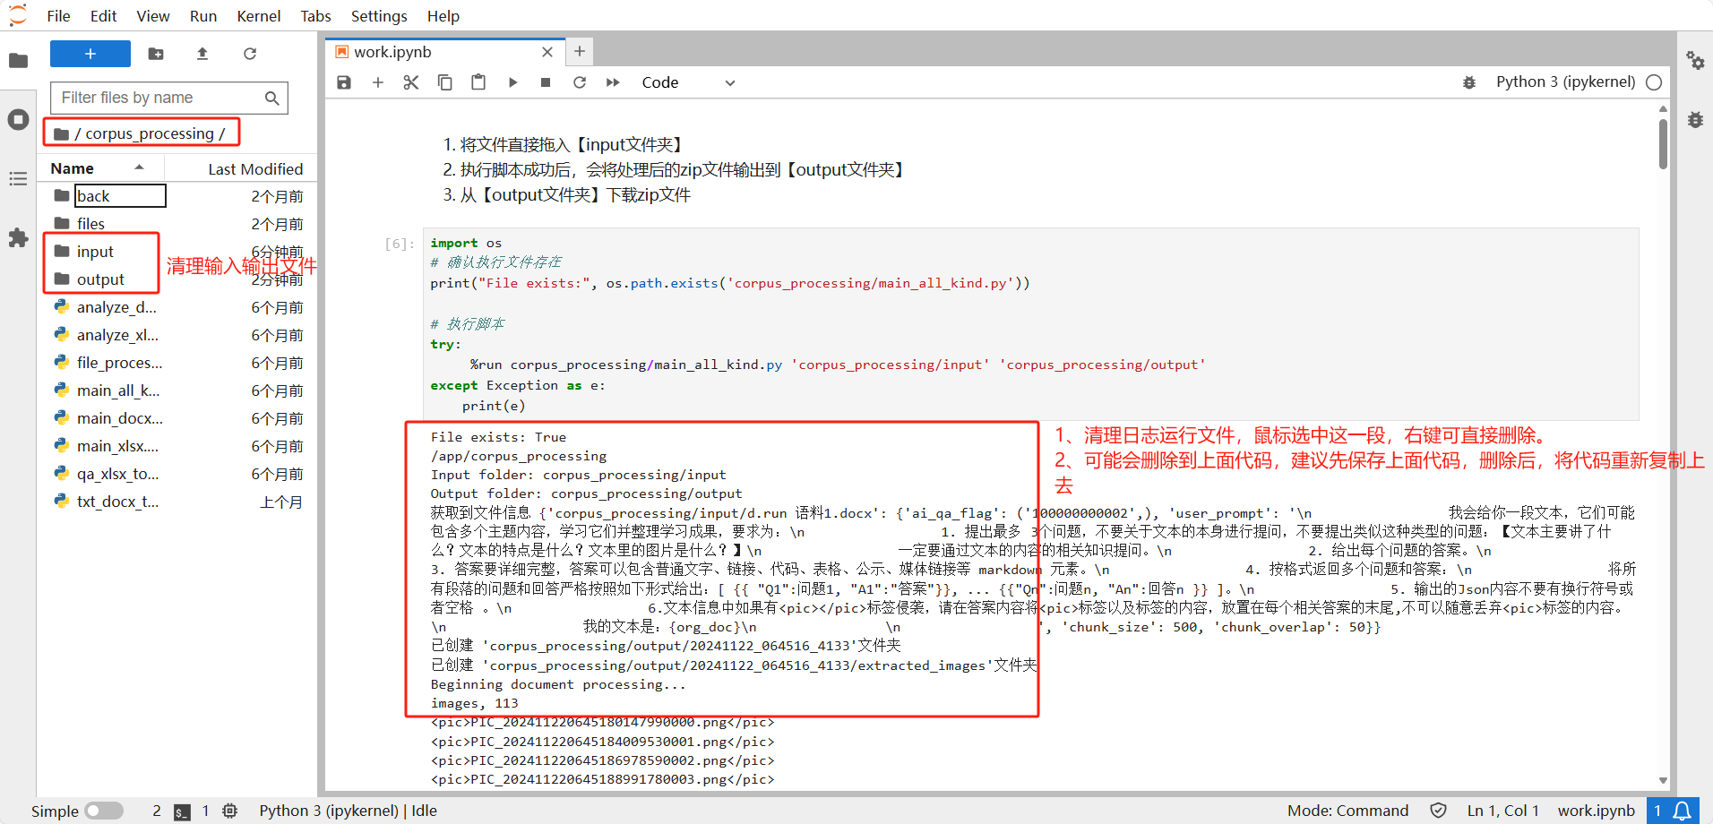Click Python 3 (ipykernel) kernel name
Viewport: 1713px width, 824px height.
[x=1565, y=82]
